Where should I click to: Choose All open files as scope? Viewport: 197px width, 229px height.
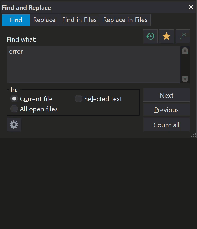pos(14,109)
